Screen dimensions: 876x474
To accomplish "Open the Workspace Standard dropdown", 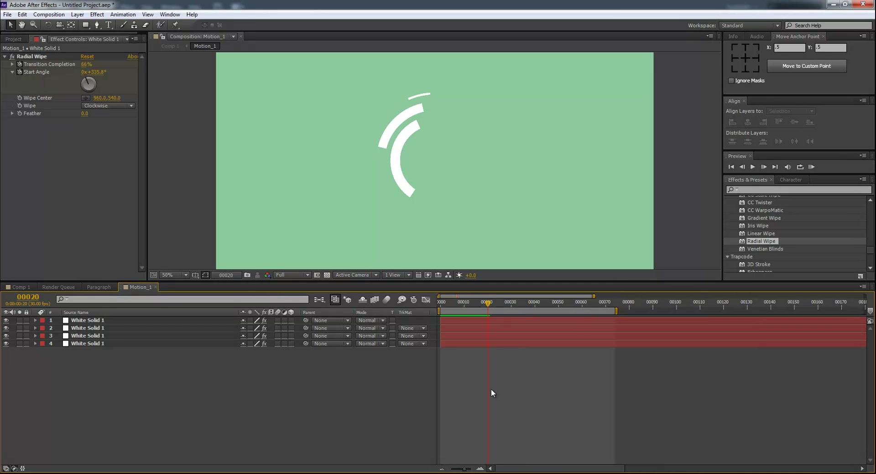I will tap(750, 26).
